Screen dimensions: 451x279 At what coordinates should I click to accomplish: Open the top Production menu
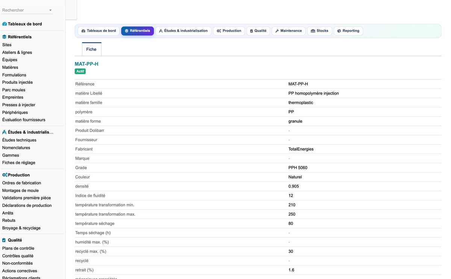(x=229, y=31)
